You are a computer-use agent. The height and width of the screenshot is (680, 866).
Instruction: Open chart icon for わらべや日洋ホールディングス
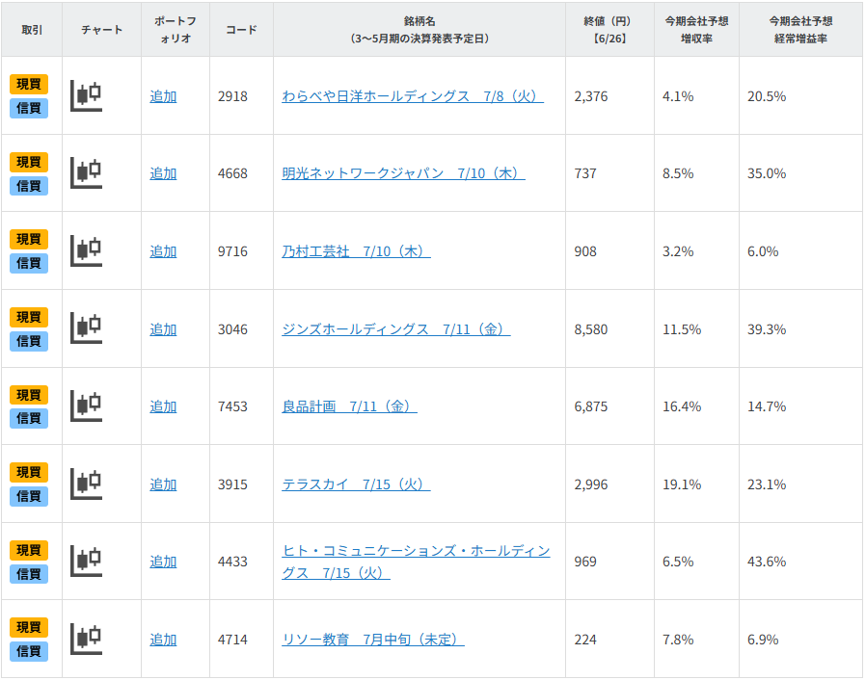[87, 95]
